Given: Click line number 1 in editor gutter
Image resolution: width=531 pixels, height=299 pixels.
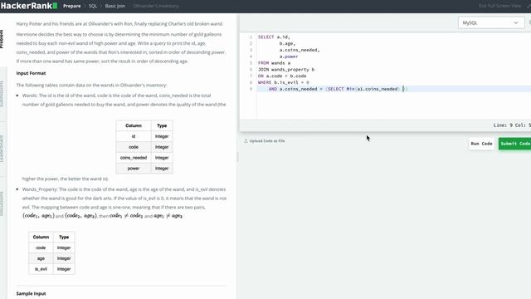Looking at the screenshot, I should tap(251, 37).
